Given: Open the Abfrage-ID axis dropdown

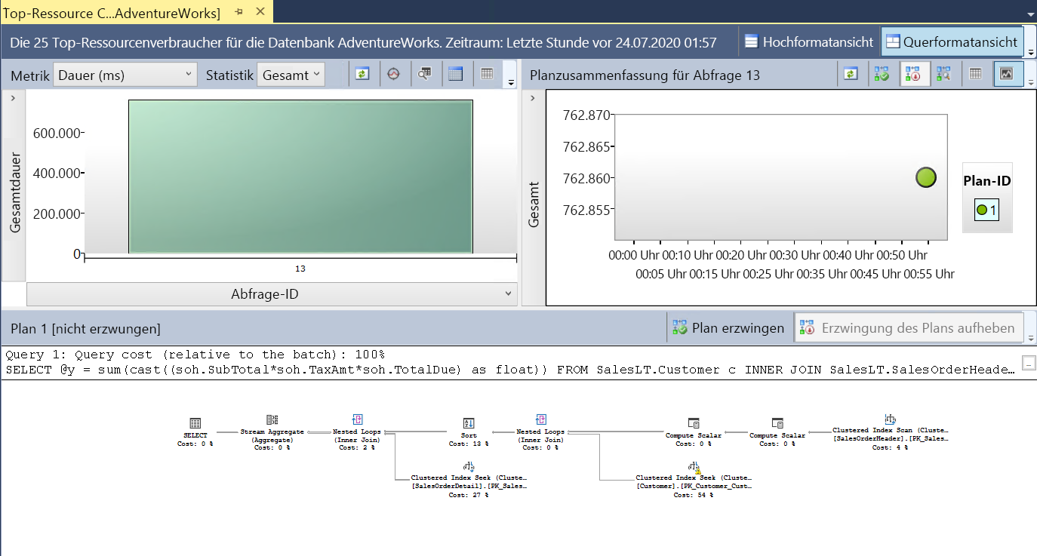Looking at the screenshot, I should [272, 294].
